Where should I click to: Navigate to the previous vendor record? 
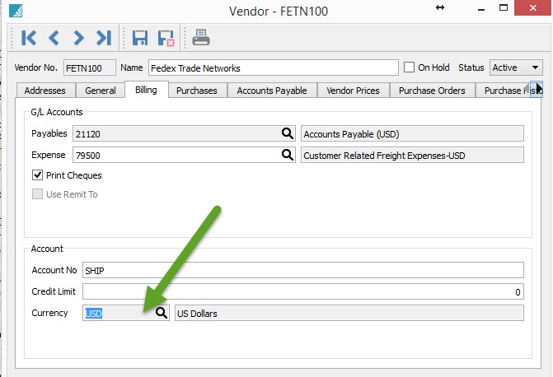click(54, 37)
